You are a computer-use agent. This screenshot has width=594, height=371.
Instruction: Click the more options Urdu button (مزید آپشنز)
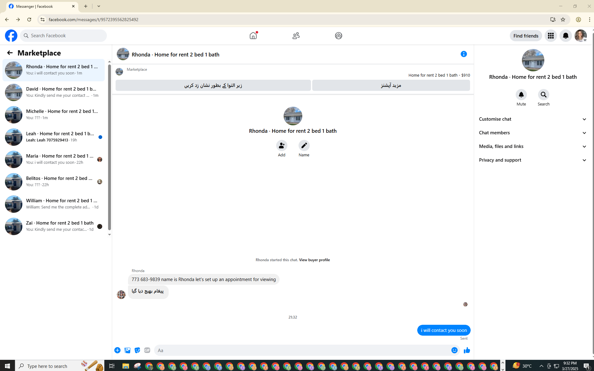[x=391, y=85]
